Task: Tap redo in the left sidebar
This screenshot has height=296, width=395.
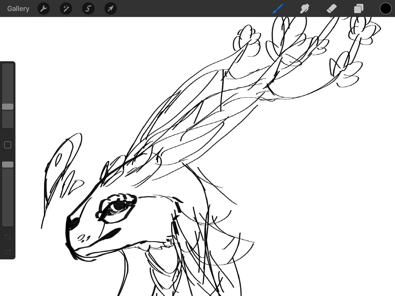Action: (8, 251)
